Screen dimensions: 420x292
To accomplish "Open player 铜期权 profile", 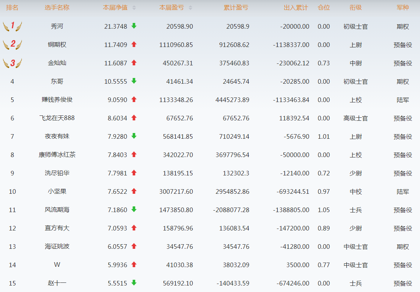I will point(57,45).
